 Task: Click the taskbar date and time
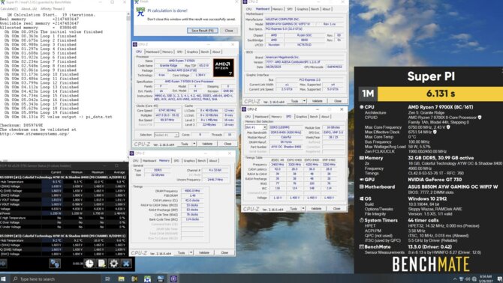point(486,279)
